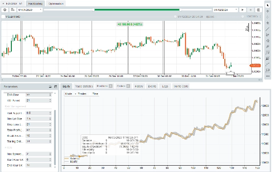Select the crosshair tool below the pointer
272x172 pixels.
267,11
